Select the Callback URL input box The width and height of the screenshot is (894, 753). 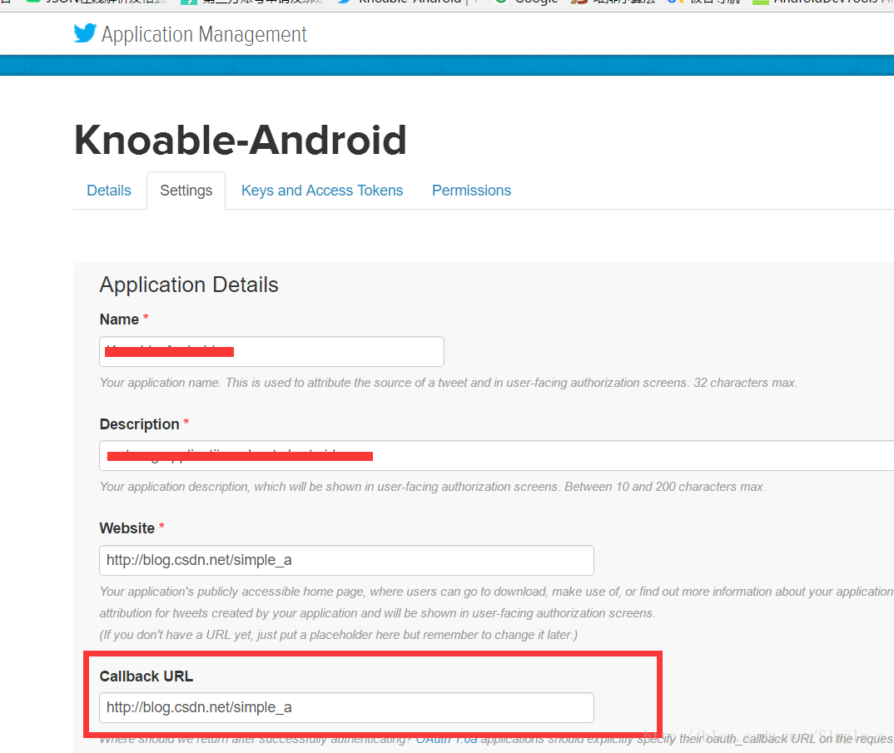click(346, 707)
